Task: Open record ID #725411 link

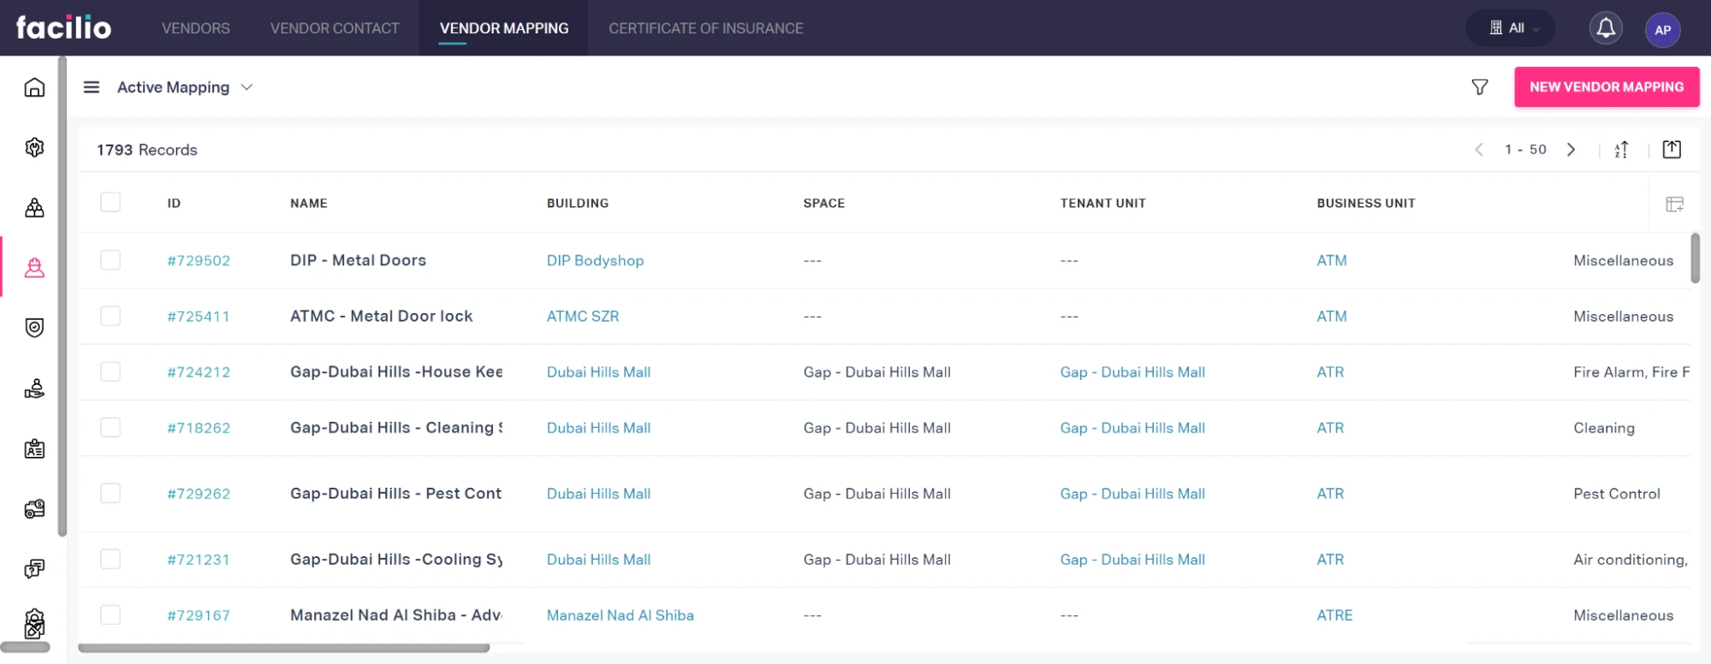Action: click(x=199, y=317)
